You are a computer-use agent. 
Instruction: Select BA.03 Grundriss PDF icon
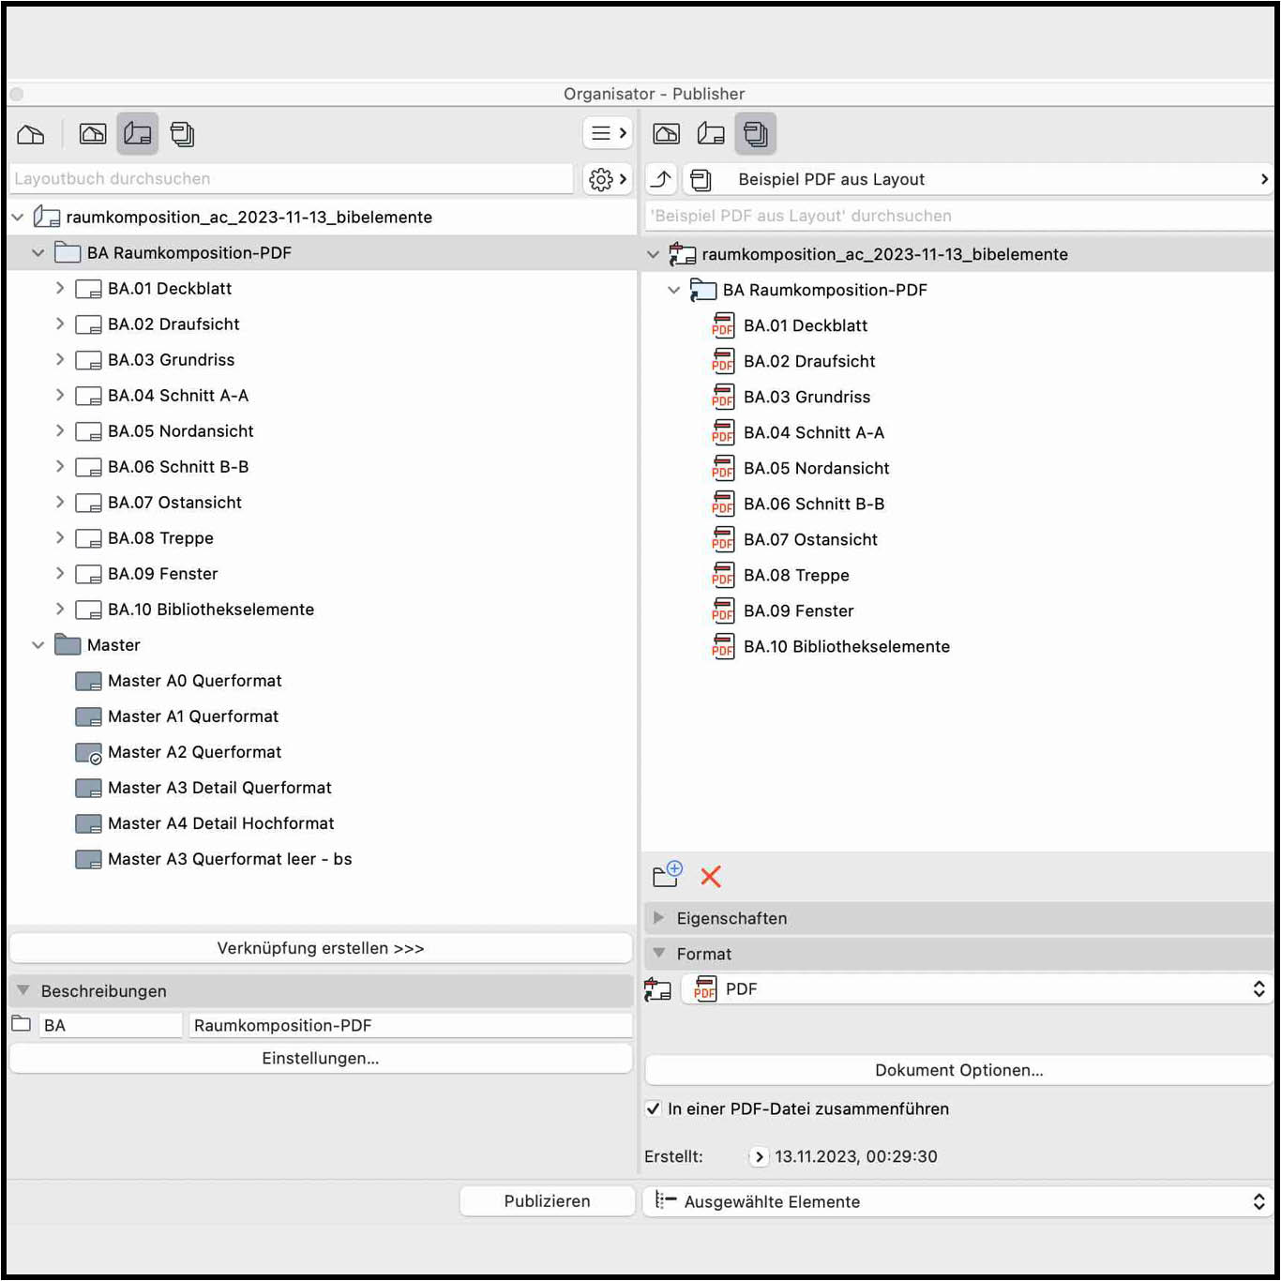[x=723, y=397]
